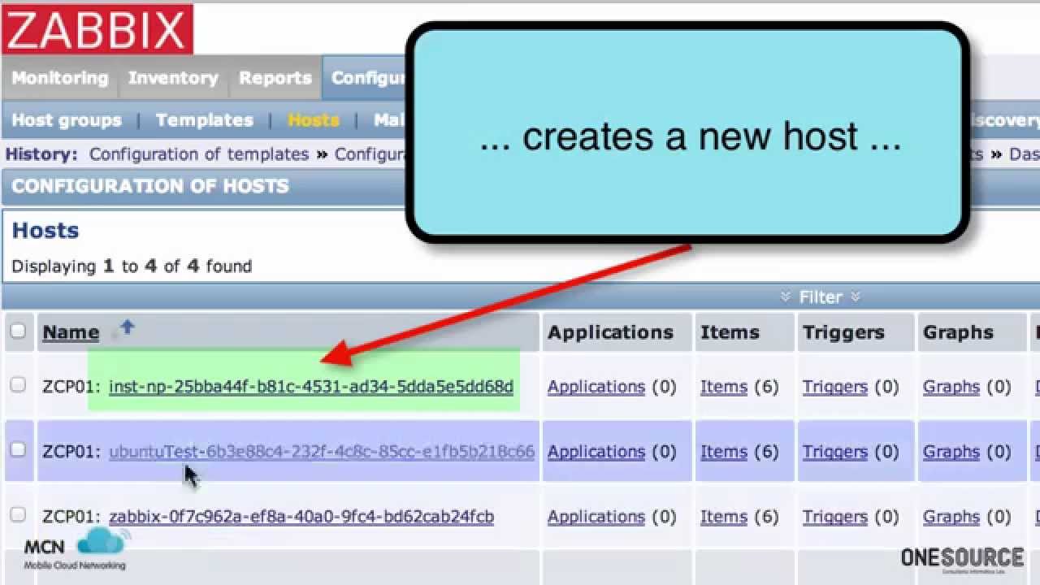Check the inst-np-25bba44f host row checkbox
This screenshot has width=1040, height=585.
click(x=18, y=385)
